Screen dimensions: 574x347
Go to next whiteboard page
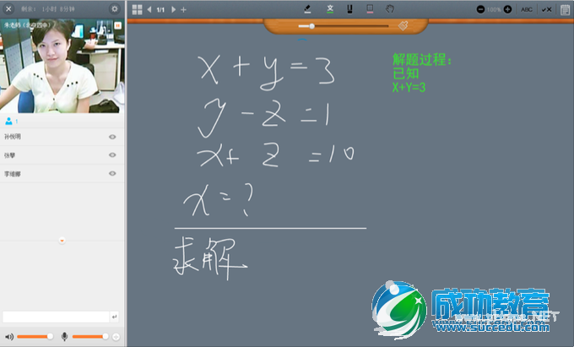(x=174, y=9)
